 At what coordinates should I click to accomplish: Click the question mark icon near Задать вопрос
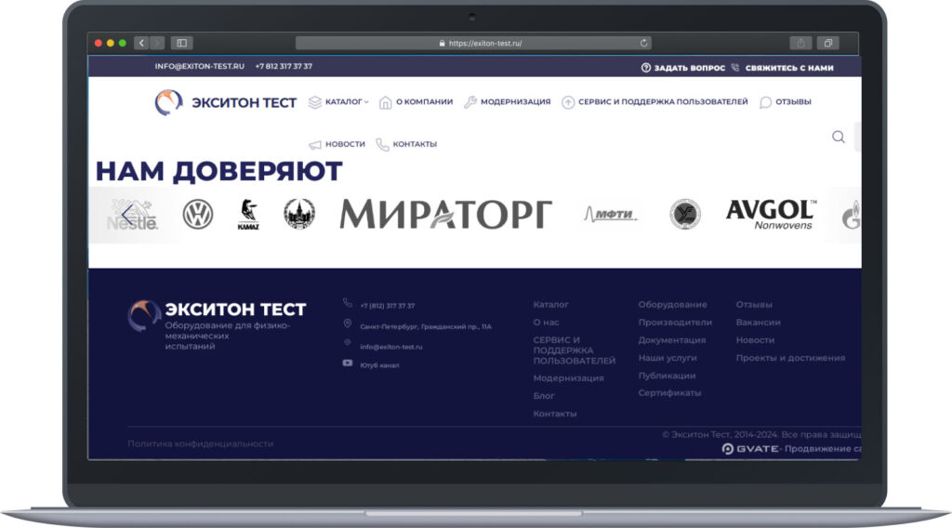tap(646, 67)
